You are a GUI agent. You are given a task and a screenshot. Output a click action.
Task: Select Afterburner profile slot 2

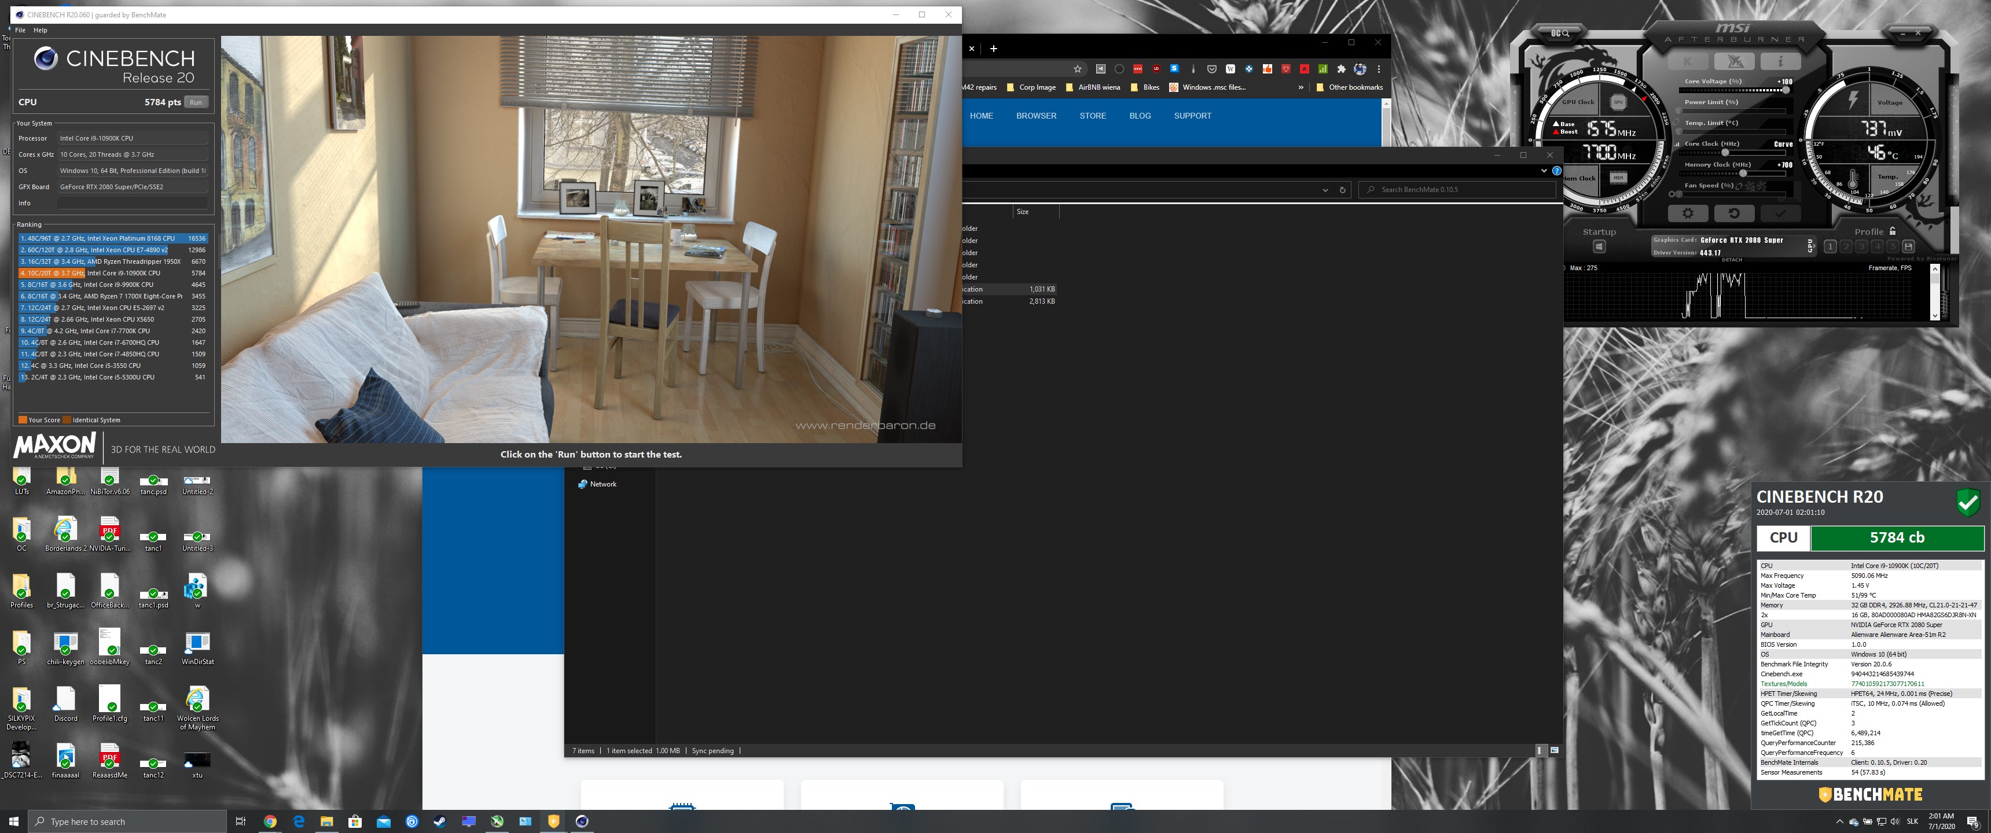tap(1846, 246)
